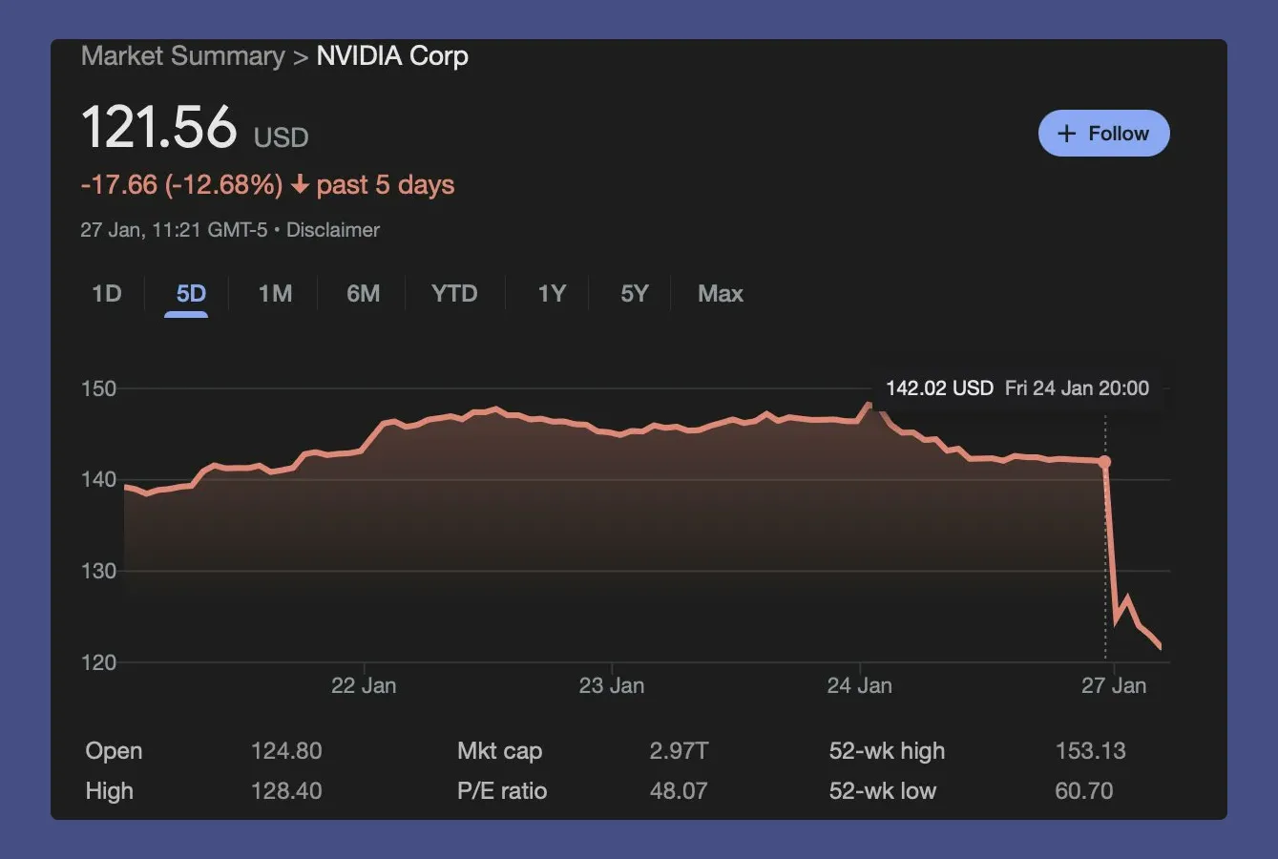Show the YTD chart range

454,294
